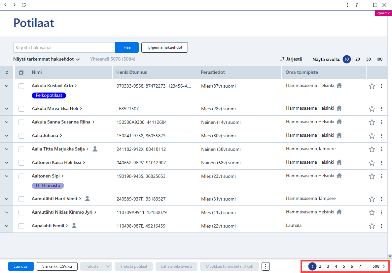Viewport: 392px width, 273px height.
Task: Click home icon in Aalia Juhana row
Action: 339,135
